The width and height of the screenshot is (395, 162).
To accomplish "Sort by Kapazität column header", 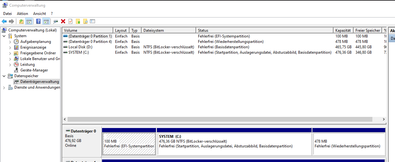I will point(344,30).
